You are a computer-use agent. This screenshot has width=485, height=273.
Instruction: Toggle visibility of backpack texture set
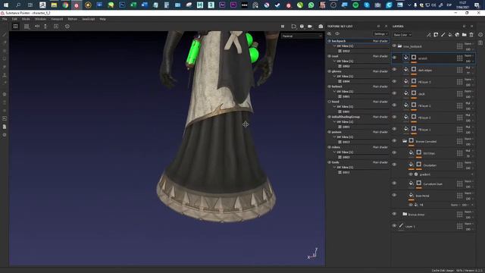coord(330,41)
